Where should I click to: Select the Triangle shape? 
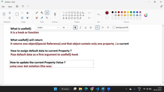coord(80,13)
